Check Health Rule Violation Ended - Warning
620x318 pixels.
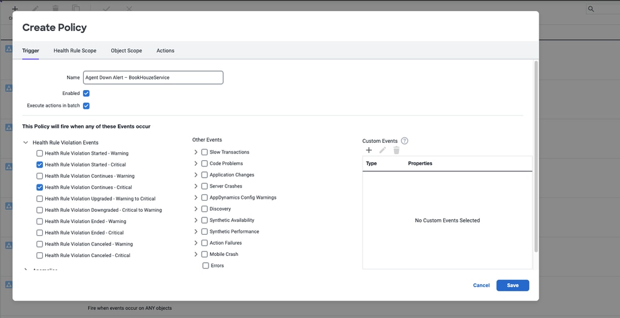click(40, 221)
